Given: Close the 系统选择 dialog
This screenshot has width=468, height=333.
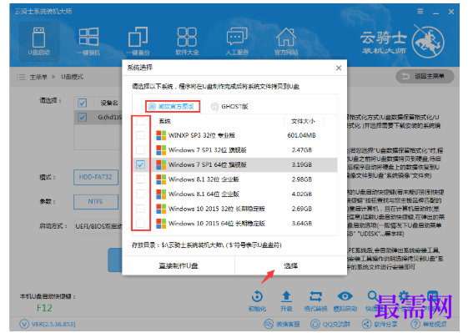Looking at the screenshot, I should tap(339, 68).
